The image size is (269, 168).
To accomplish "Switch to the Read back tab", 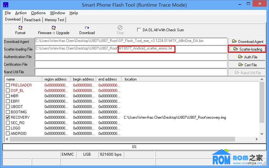I will pos(32,20).
